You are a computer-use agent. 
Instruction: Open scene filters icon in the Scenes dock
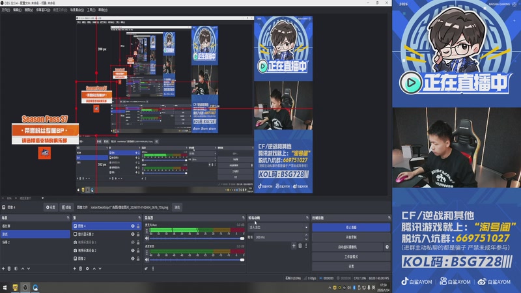[x=16, y=268]
